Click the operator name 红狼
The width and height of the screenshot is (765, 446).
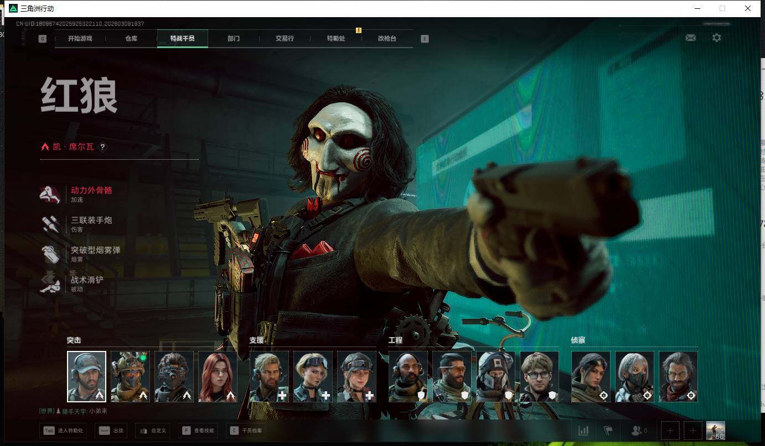[x=79, y=96]
